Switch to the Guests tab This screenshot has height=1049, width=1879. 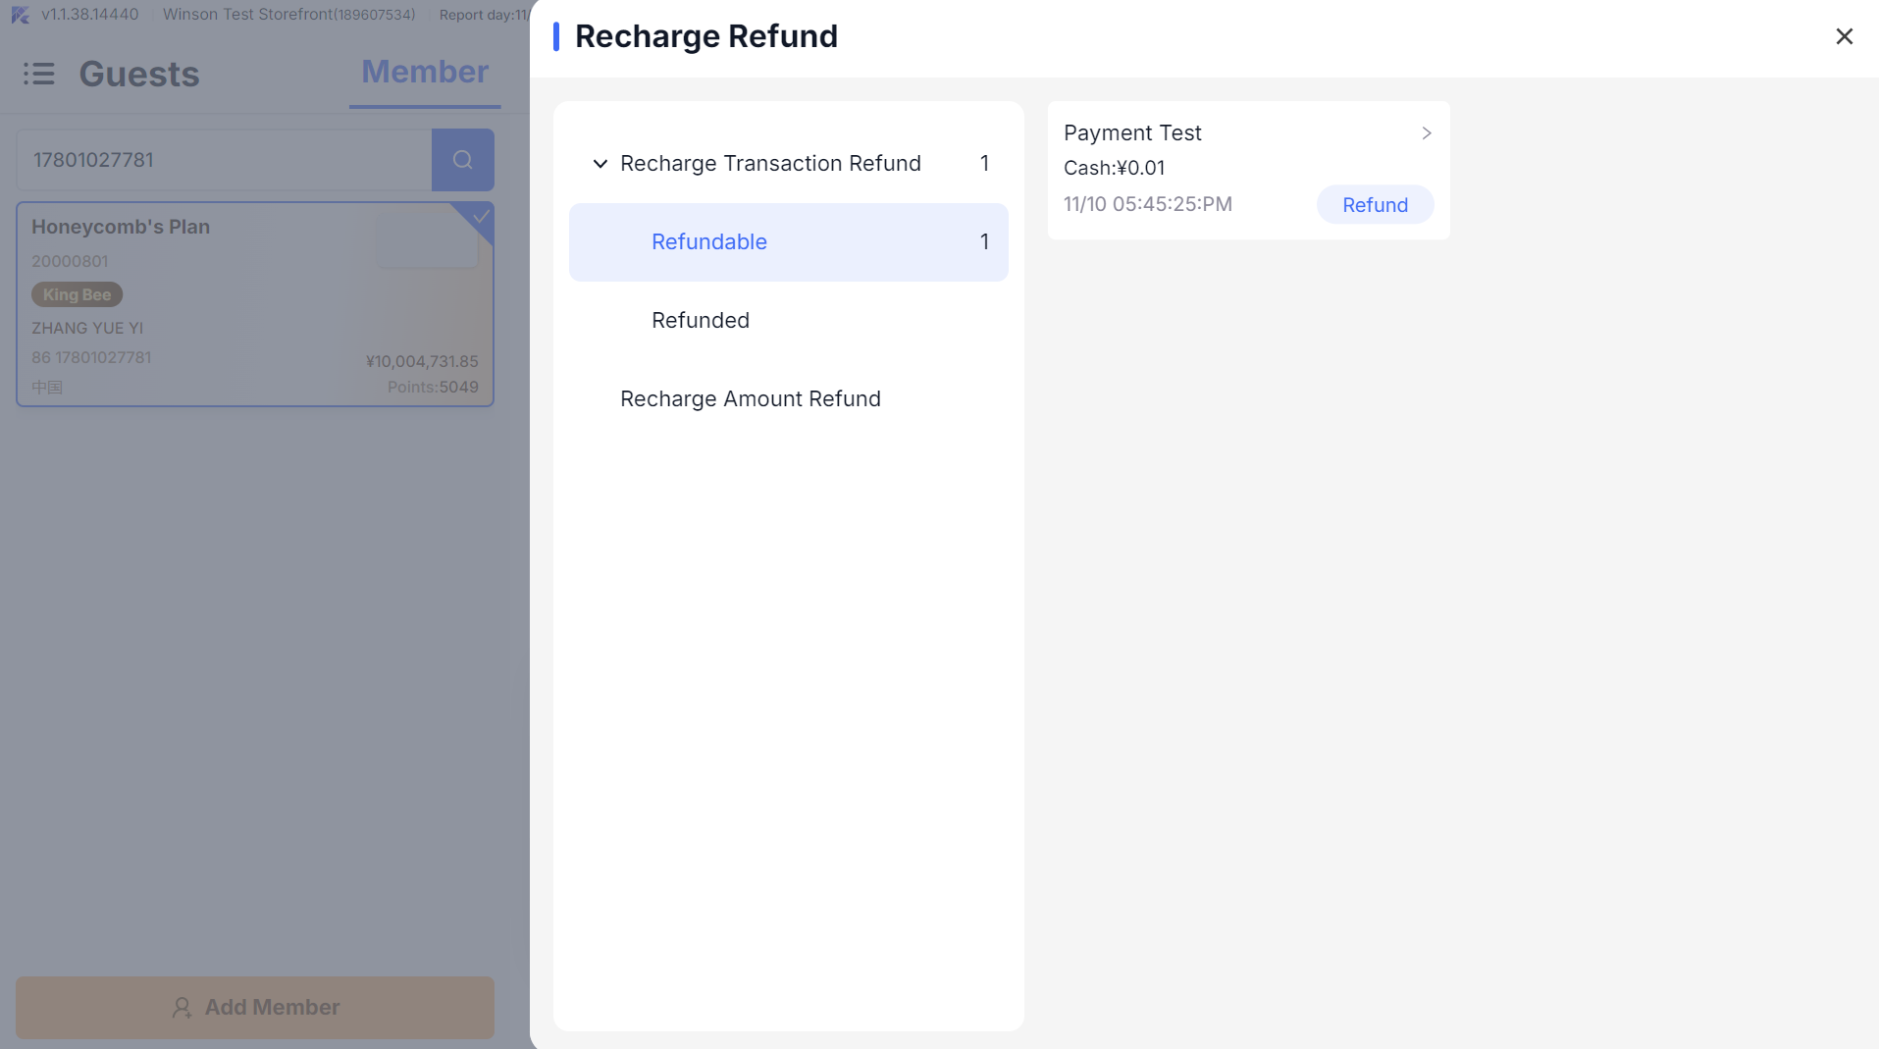tap(138, 75)
